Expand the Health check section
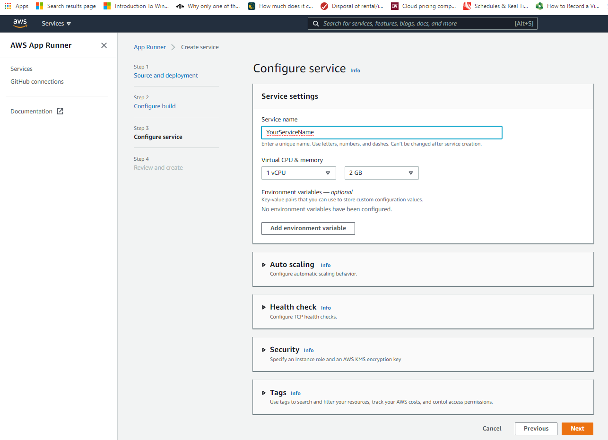This screenshot has width=608, height=440. point(264,307)
